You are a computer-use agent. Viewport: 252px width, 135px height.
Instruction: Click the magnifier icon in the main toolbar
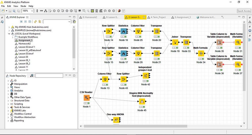88,11
